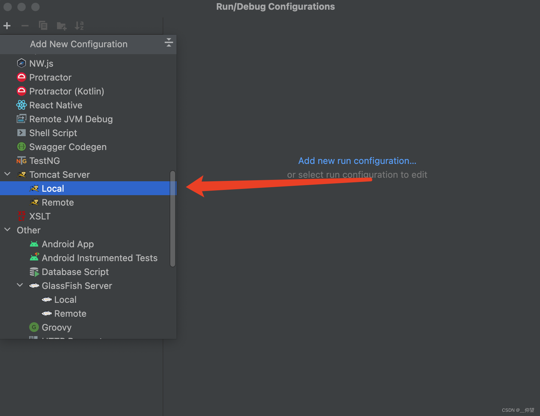Pick Database Script configuration
This screenshot has width=540, height=416.
coord(88,272)
